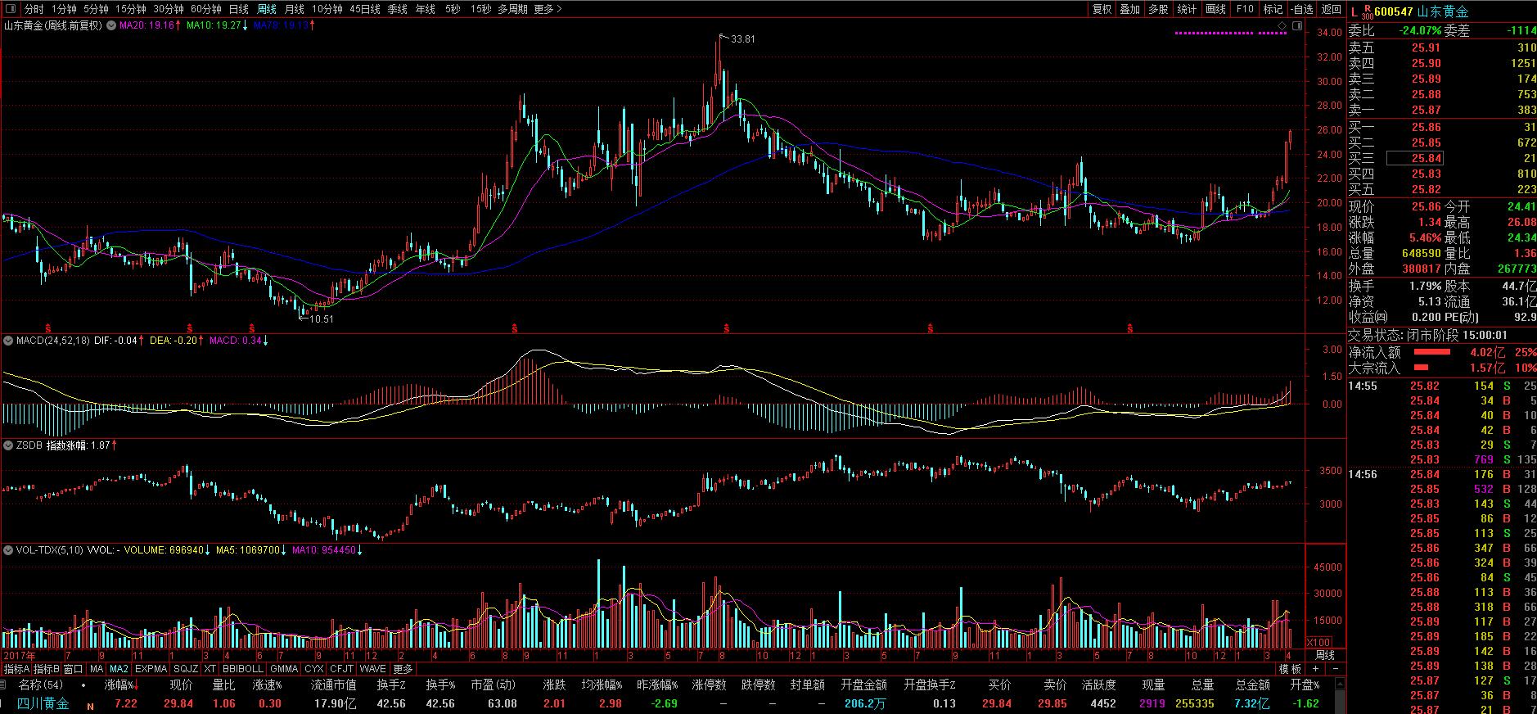Click the diamond marker icon above the price axis
Viewport: 1537px width, 714px height.
(x=1282, y=26)
